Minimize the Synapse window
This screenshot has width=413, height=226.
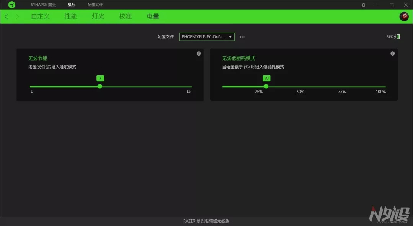click(377, 5)
